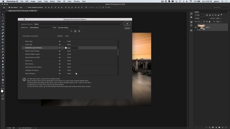
Task: Click None color for Export As
Action: click(69, 61)
